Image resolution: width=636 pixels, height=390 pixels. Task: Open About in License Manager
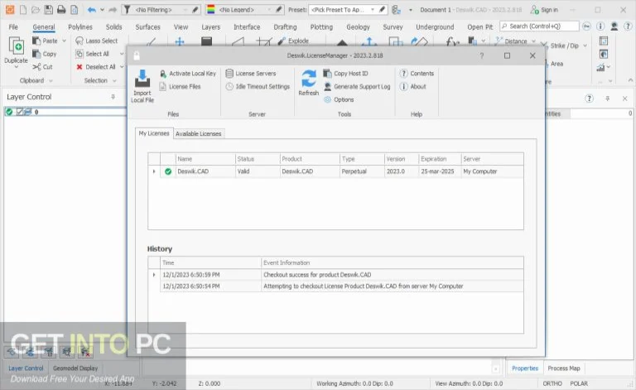click(x=413, y=86)
